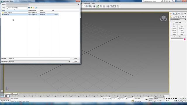Open Time Configuration icon near frame field

coord(176,101)
